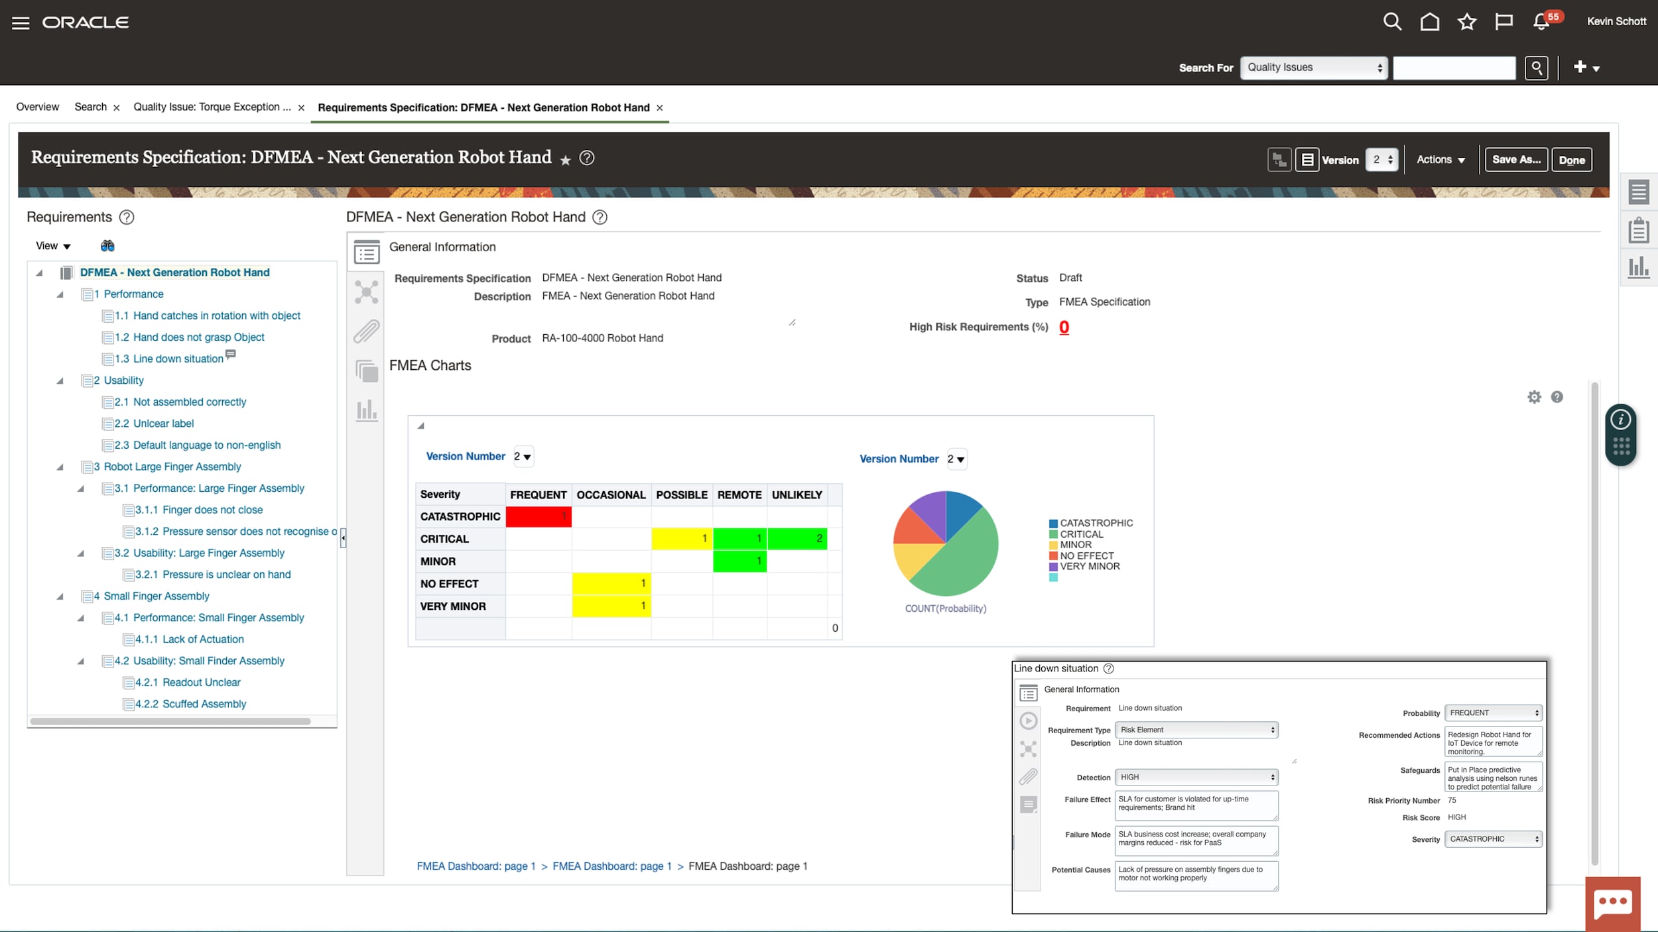
Task: Click the binoculars icon in Requirements panel
Action: point(107,245)
